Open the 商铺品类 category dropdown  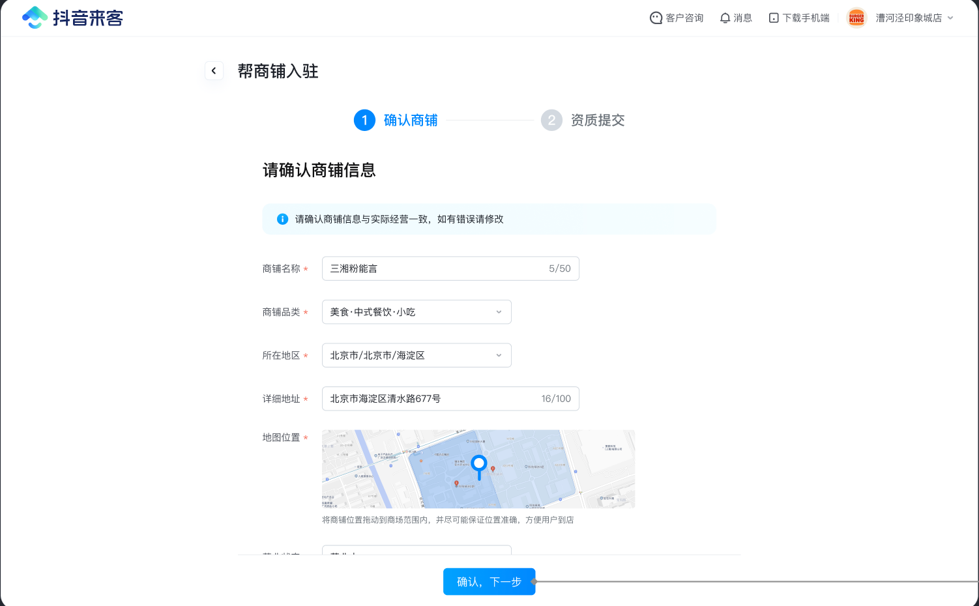pos(416,312)
